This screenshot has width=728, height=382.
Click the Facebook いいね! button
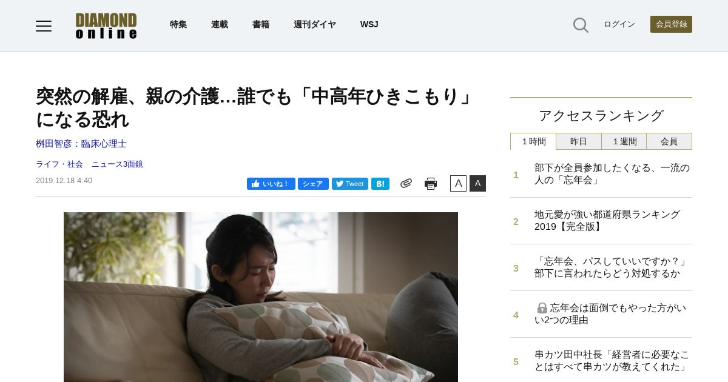(x=271, y=184)
